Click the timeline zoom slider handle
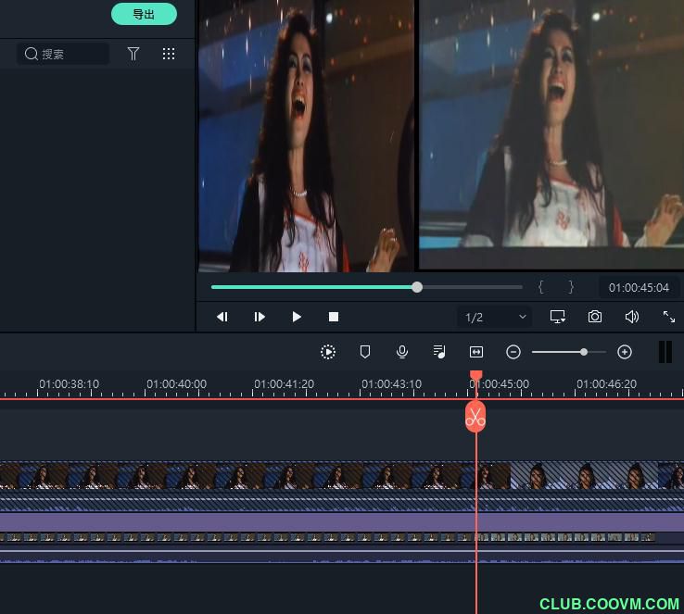684x614 pixels. [584, 352]
